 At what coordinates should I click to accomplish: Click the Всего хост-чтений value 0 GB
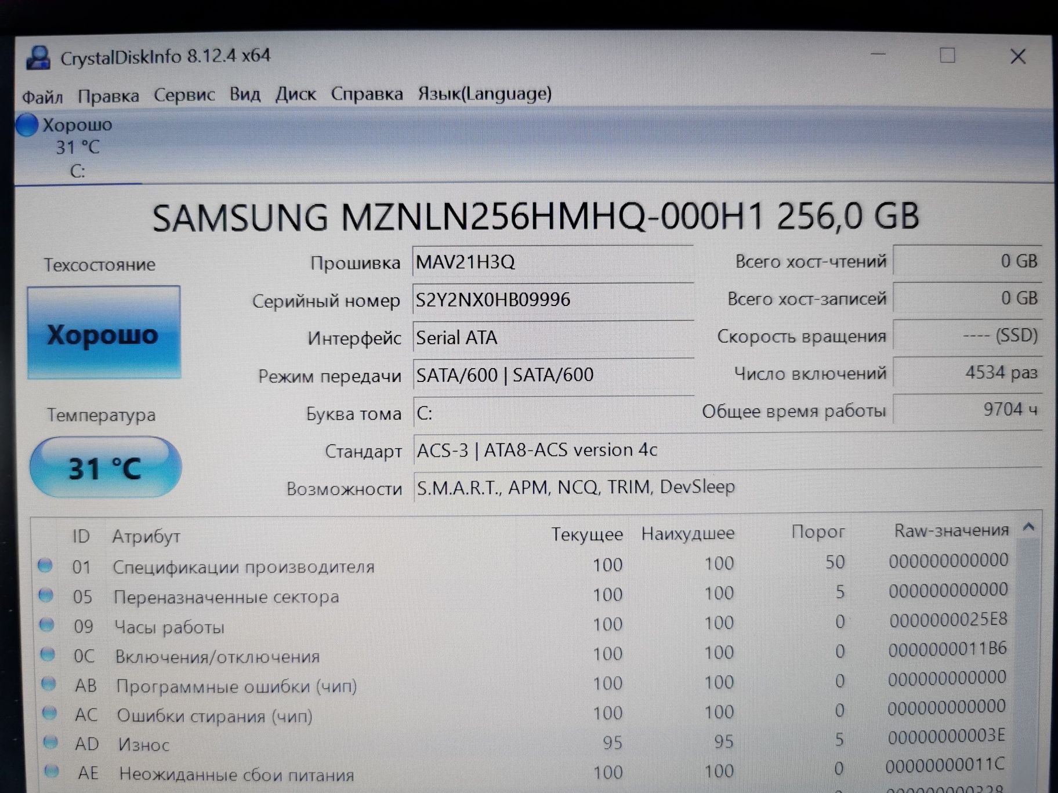(x=968, y=260)
